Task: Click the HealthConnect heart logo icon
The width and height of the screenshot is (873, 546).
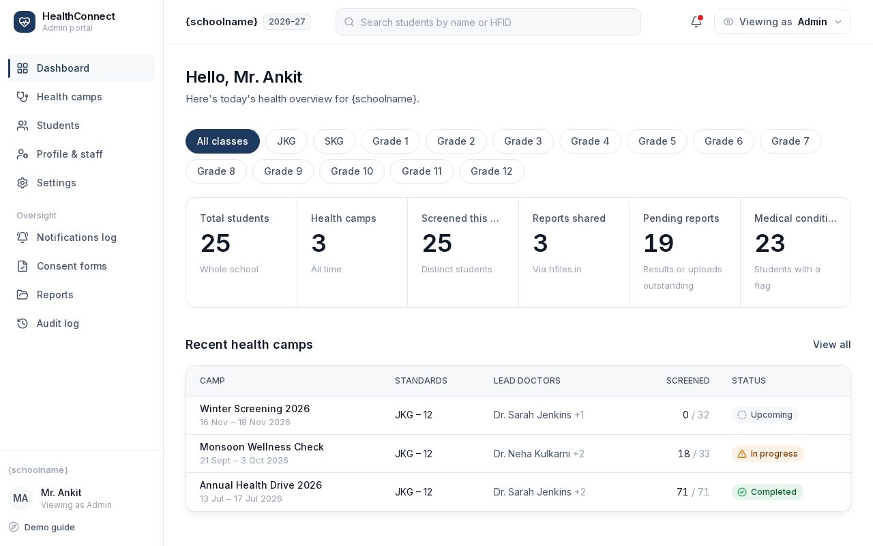Action: (x=25, y=22)
